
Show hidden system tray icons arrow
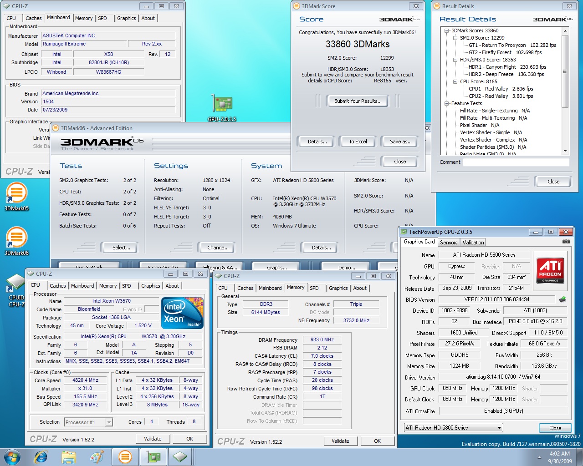[539, 457]
